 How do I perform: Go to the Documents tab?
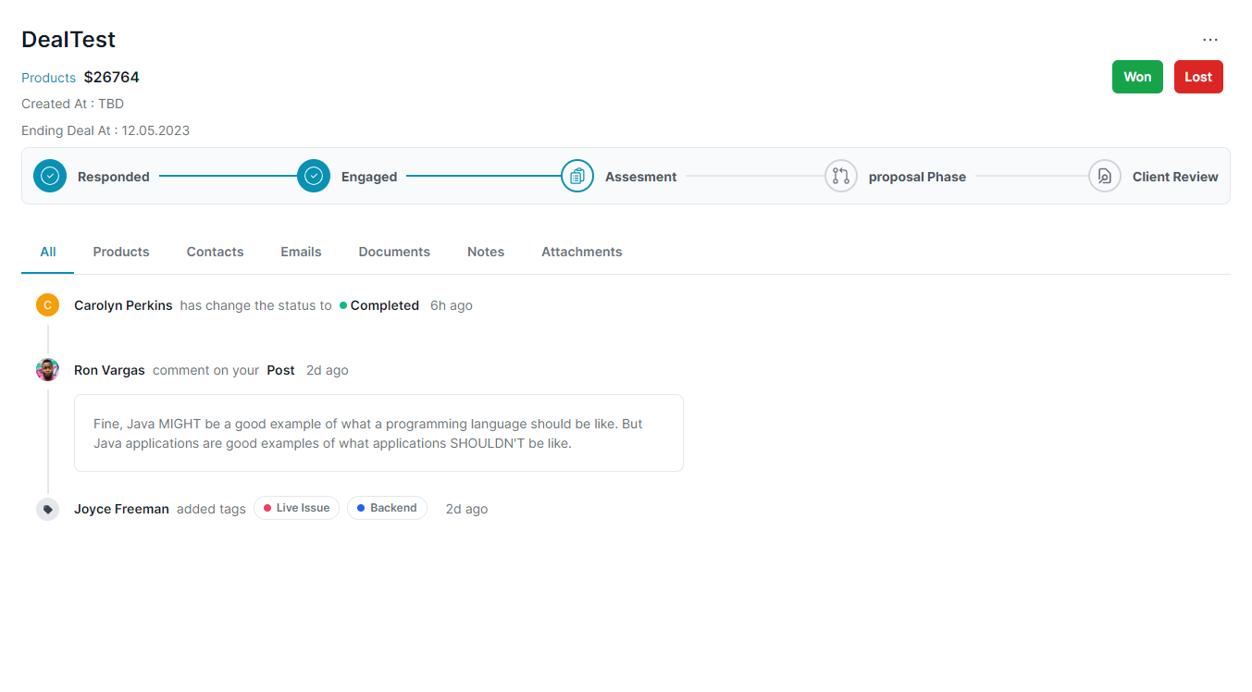point(394,252)
